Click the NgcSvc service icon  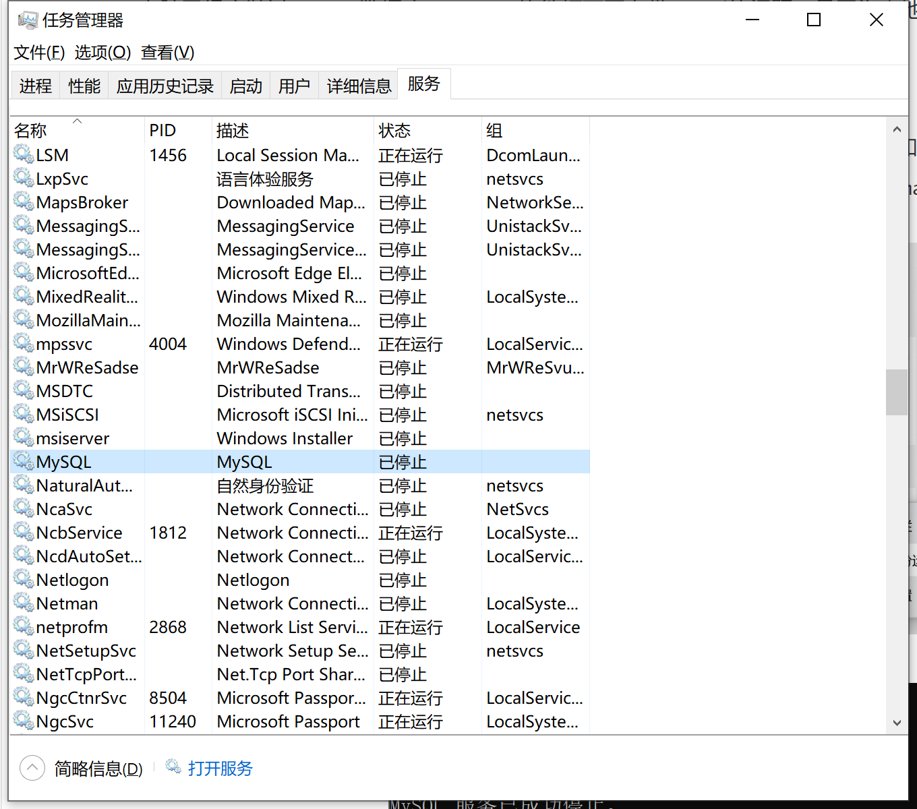click(x=24, y=721)
